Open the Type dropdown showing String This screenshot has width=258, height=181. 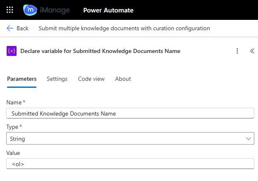[130, 138]
